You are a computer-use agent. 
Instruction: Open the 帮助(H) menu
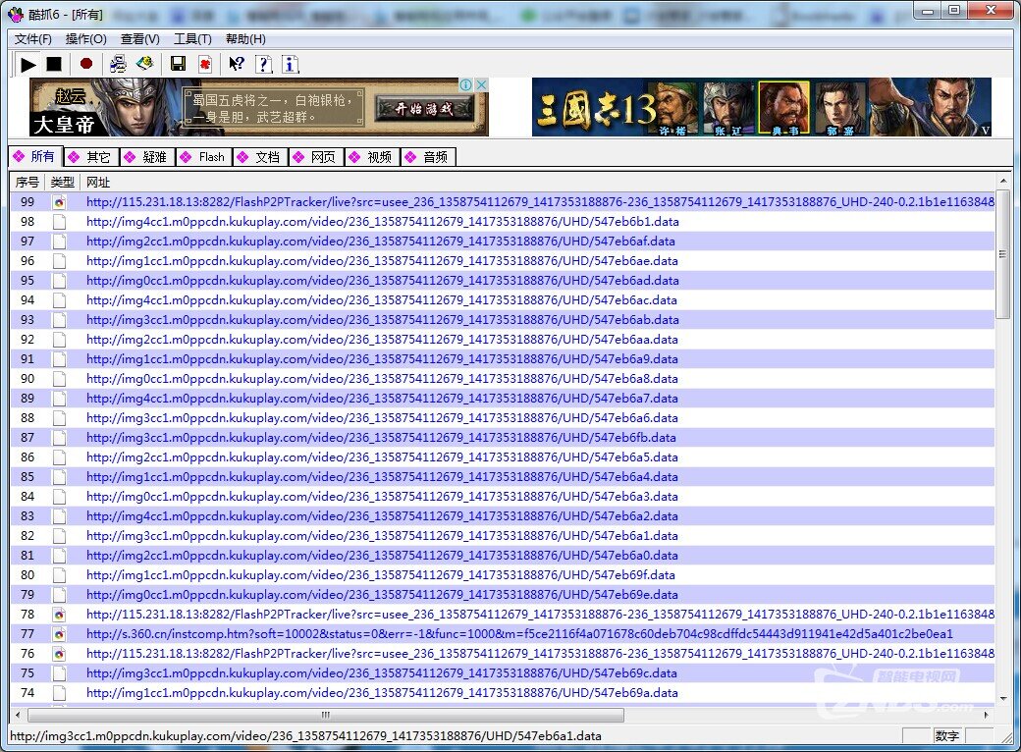pos(245,39)
